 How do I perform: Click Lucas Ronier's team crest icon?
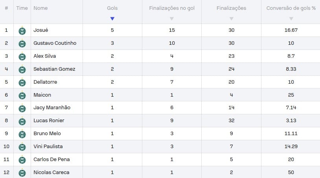[22, 121]
